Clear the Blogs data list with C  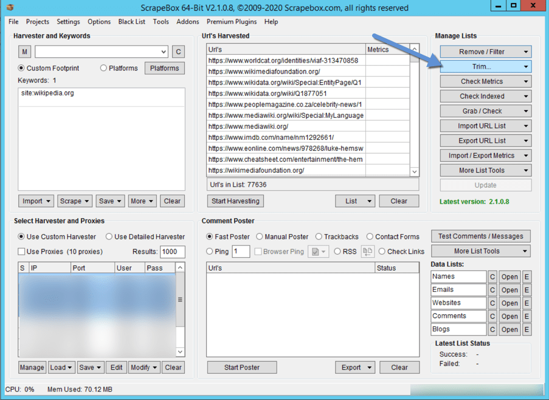pos(492,329)
